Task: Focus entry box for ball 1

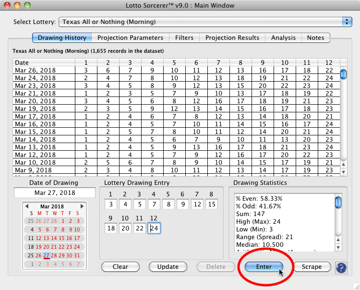Action: pyautogui.click(x=111, y=204)
